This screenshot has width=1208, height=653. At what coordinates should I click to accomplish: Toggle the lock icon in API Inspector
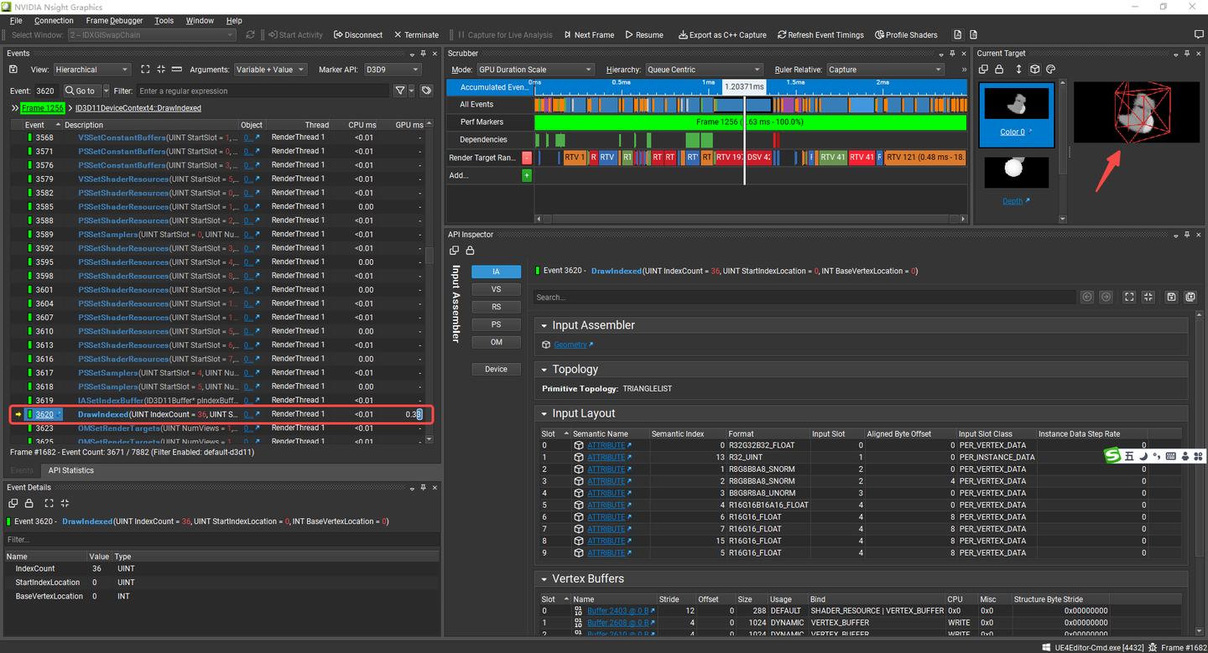coord(470,251)
